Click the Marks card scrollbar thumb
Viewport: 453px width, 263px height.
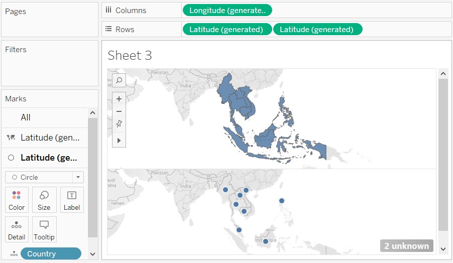92,177
